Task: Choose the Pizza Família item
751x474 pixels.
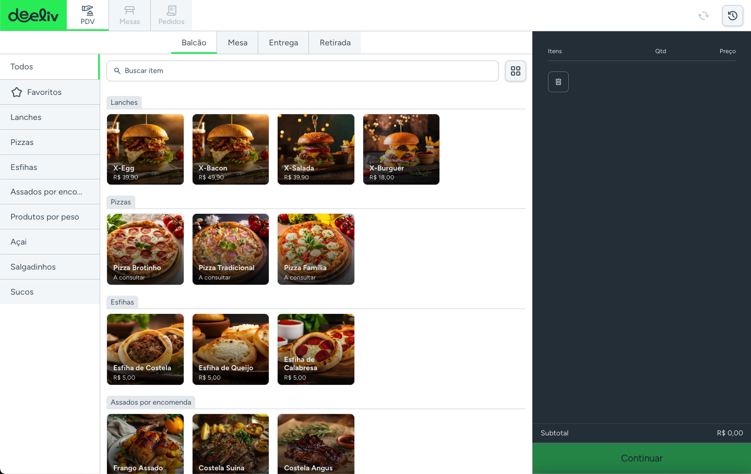Action: pos(316,249)
